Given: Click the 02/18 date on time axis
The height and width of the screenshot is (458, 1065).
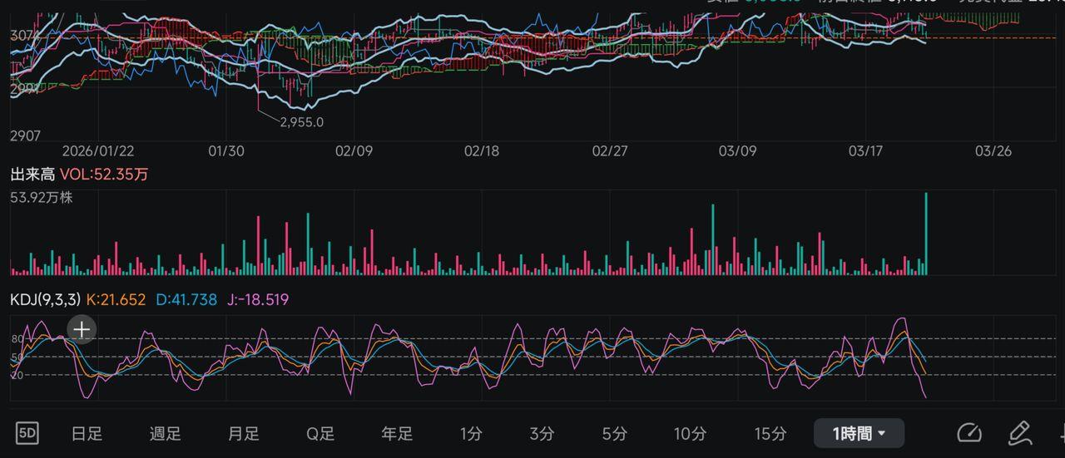Looking at the screenshot, I should coord(482,151).
